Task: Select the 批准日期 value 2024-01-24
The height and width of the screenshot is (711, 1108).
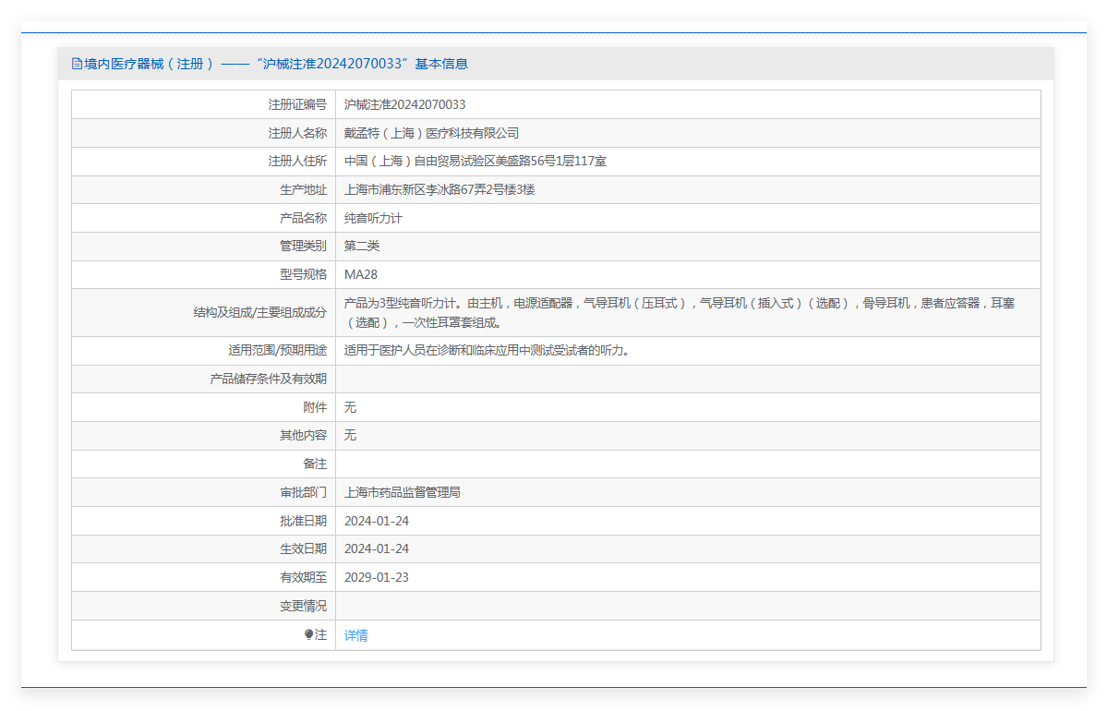Action: pyautogui.click(x=377, y=521)
